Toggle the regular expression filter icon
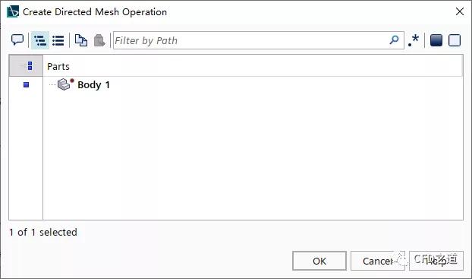The height and width of the screenshot is (279, 472). click(x=414, y=40)
